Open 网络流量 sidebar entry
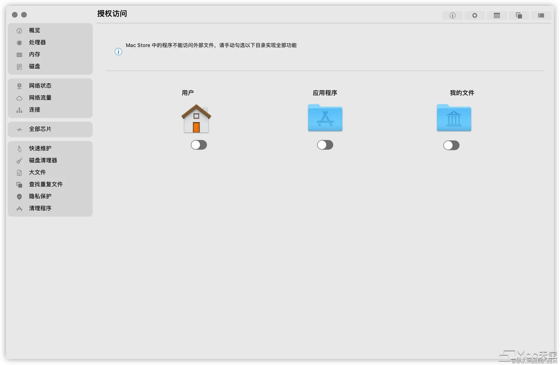 pyautogui.click(x=40, y=98)
